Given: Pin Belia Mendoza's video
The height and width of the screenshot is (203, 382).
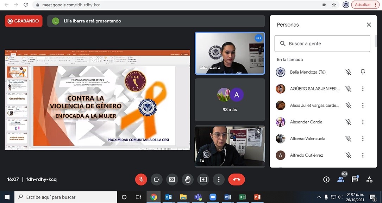Looking at the screenshot, I should pos(363,72).
